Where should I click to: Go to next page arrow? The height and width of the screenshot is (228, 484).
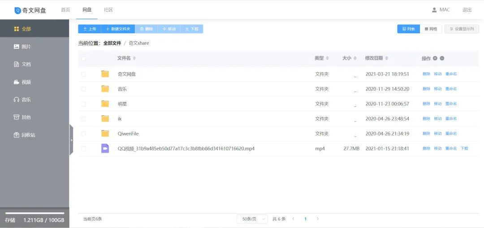(318, 219)
